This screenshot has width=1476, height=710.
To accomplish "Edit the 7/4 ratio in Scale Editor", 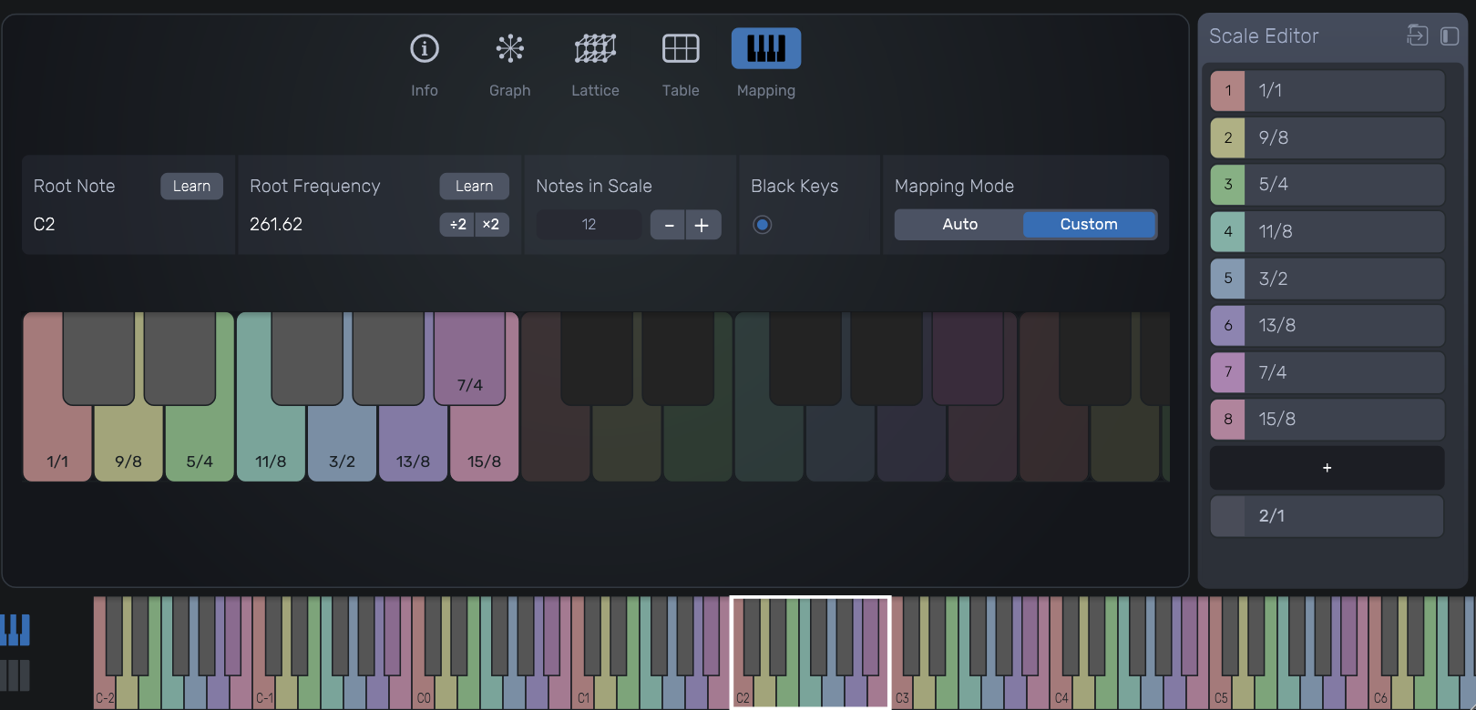I will point(1345,372).
